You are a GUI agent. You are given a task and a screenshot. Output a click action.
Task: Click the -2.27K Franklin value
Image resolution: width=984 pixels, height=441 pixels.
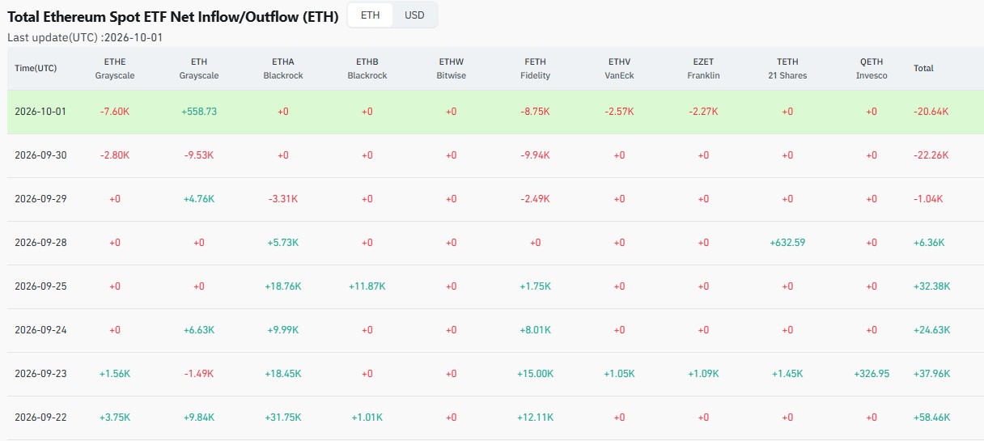tap(703, 112)
